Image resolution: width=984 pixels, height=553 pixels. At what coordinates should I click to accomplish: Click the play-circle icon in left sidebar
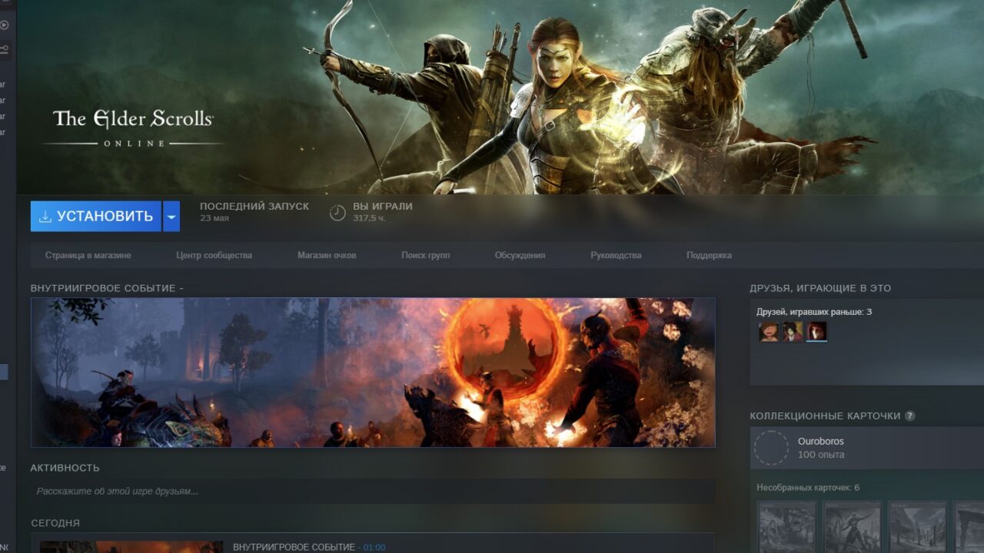click(x=4, y=25)
